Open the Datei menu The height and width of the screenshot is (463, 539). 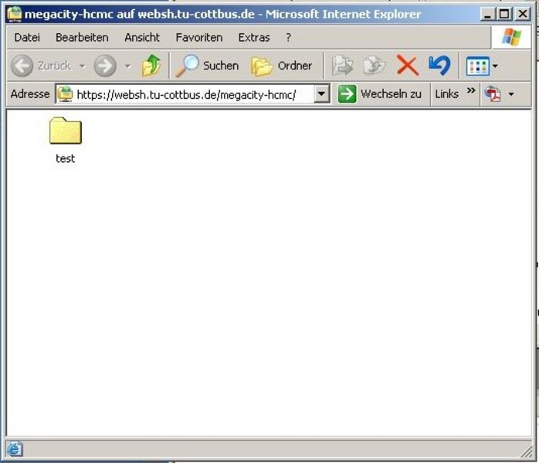point(27,37)
